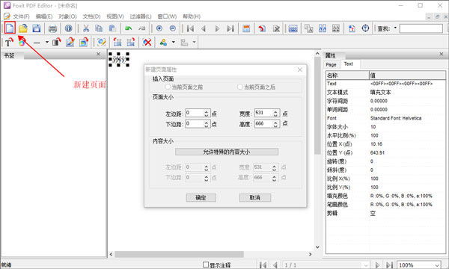Select radio option 当前页面之后
Screen dimensions: 449x269
[x=239, y=87]
